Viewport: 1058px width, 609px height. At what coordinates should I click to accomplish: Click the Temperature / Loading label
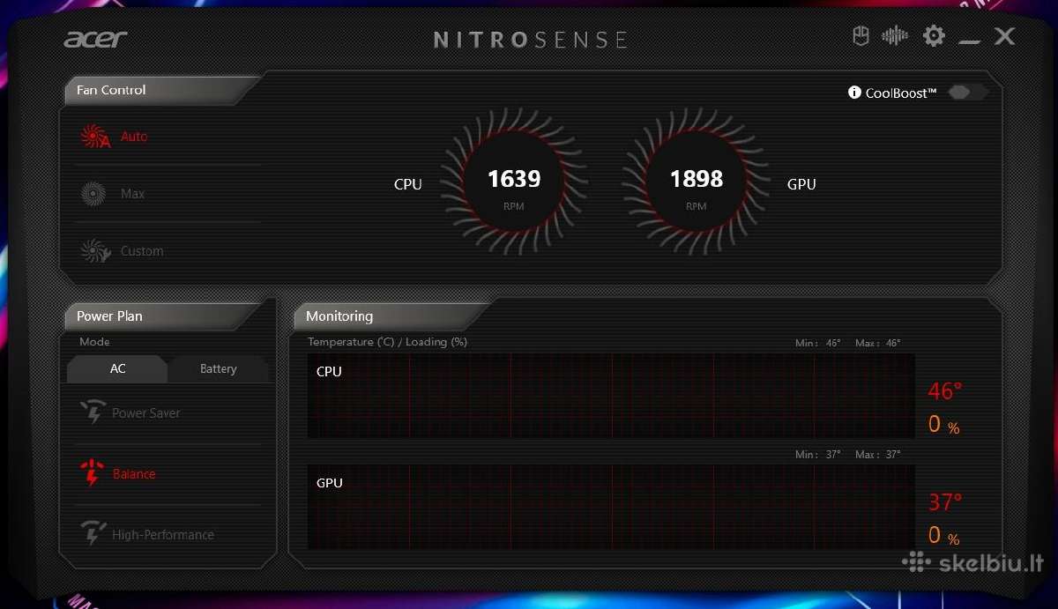(x=388, y=342)
